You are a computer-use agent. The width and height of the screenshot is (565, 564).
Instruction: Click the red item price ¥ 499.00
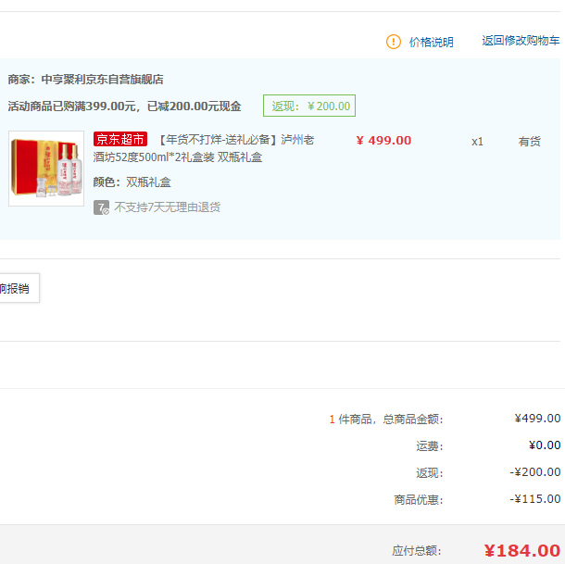coord(383,140)
